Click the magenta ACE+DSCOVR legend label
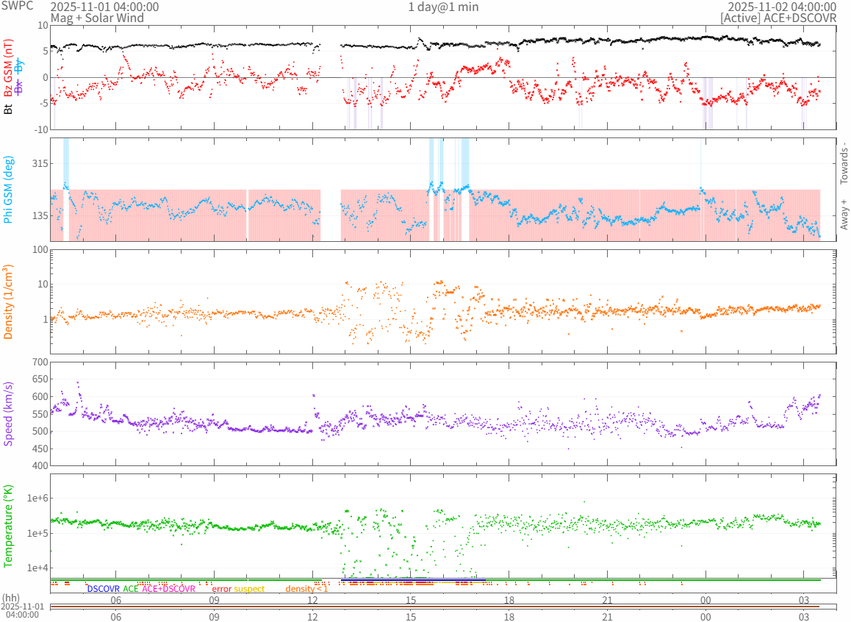851x622 pixels. tap(168, 589)
